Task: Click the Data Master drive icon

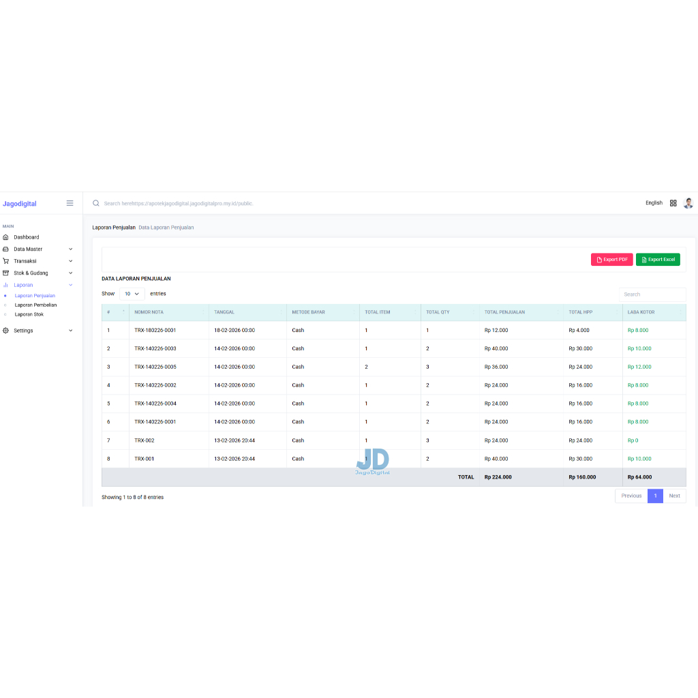Action: 5,249
